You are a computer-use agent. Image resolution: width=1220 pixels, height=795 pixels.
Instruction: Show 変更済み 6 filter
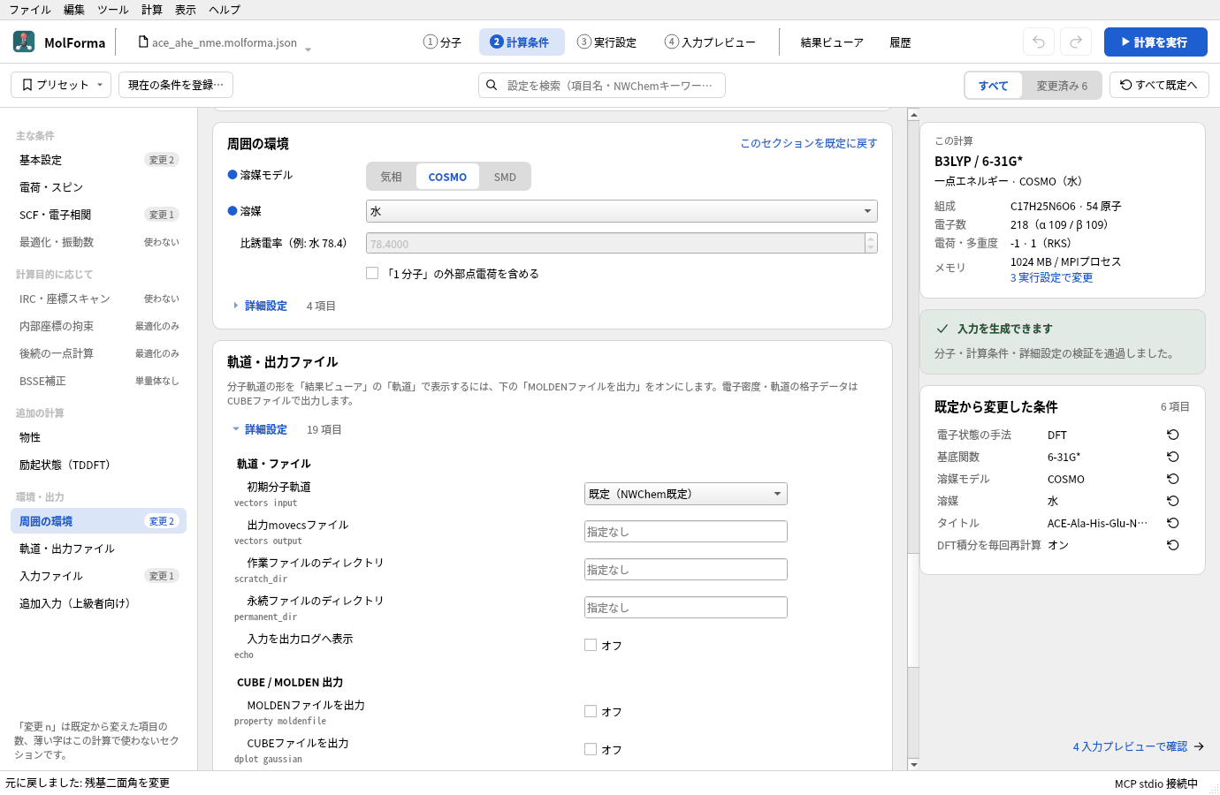(1062, 86)
